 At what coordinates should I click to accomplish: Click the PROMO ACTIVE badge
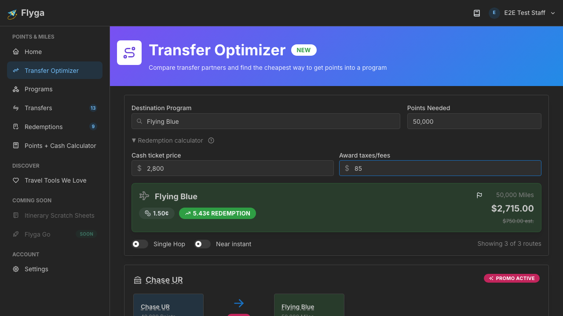pyautogui.click(x=512, y=278)
